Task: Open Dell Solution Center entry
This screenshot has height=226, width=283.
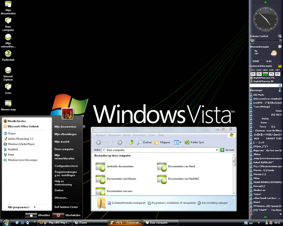Action: [66, 207]
